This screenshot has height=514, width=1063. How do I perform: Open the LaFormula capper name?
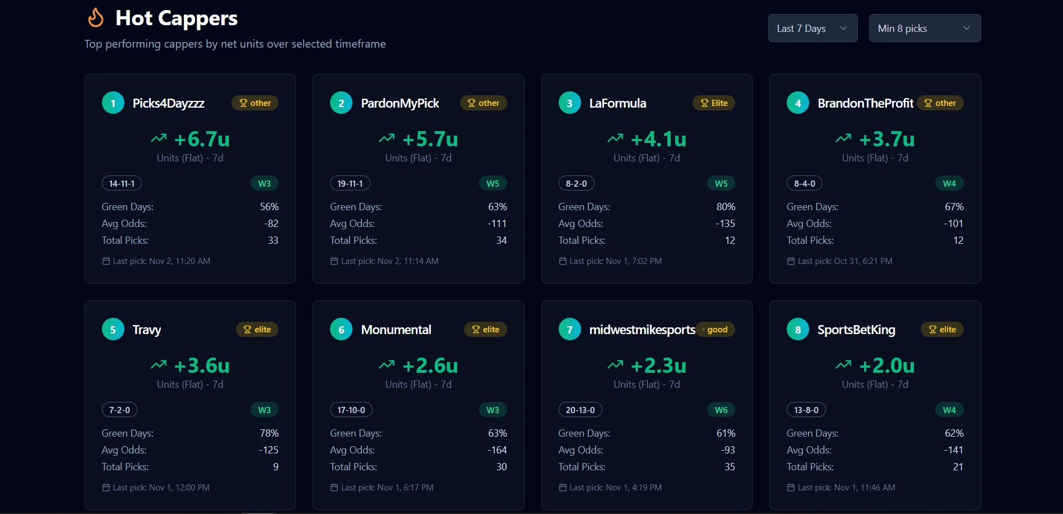(x=618, y=103)
